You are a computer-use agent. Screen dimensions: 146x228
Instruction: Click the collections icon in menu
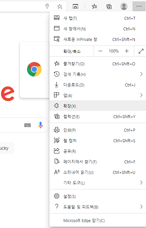tap(57, 116)
